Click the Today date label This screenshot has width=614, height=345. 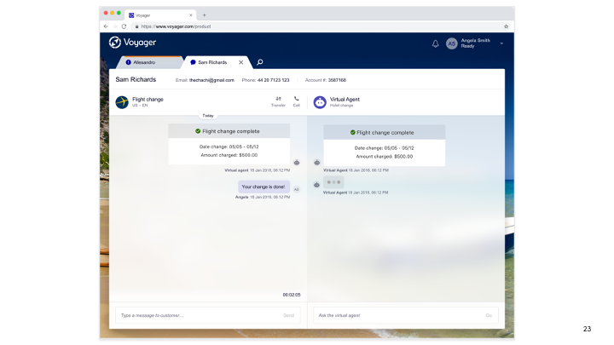click(208, 115)
